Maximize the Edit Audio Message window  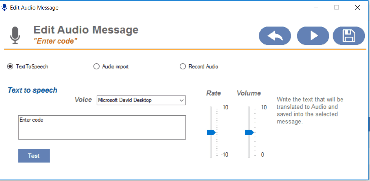point(337,7)
